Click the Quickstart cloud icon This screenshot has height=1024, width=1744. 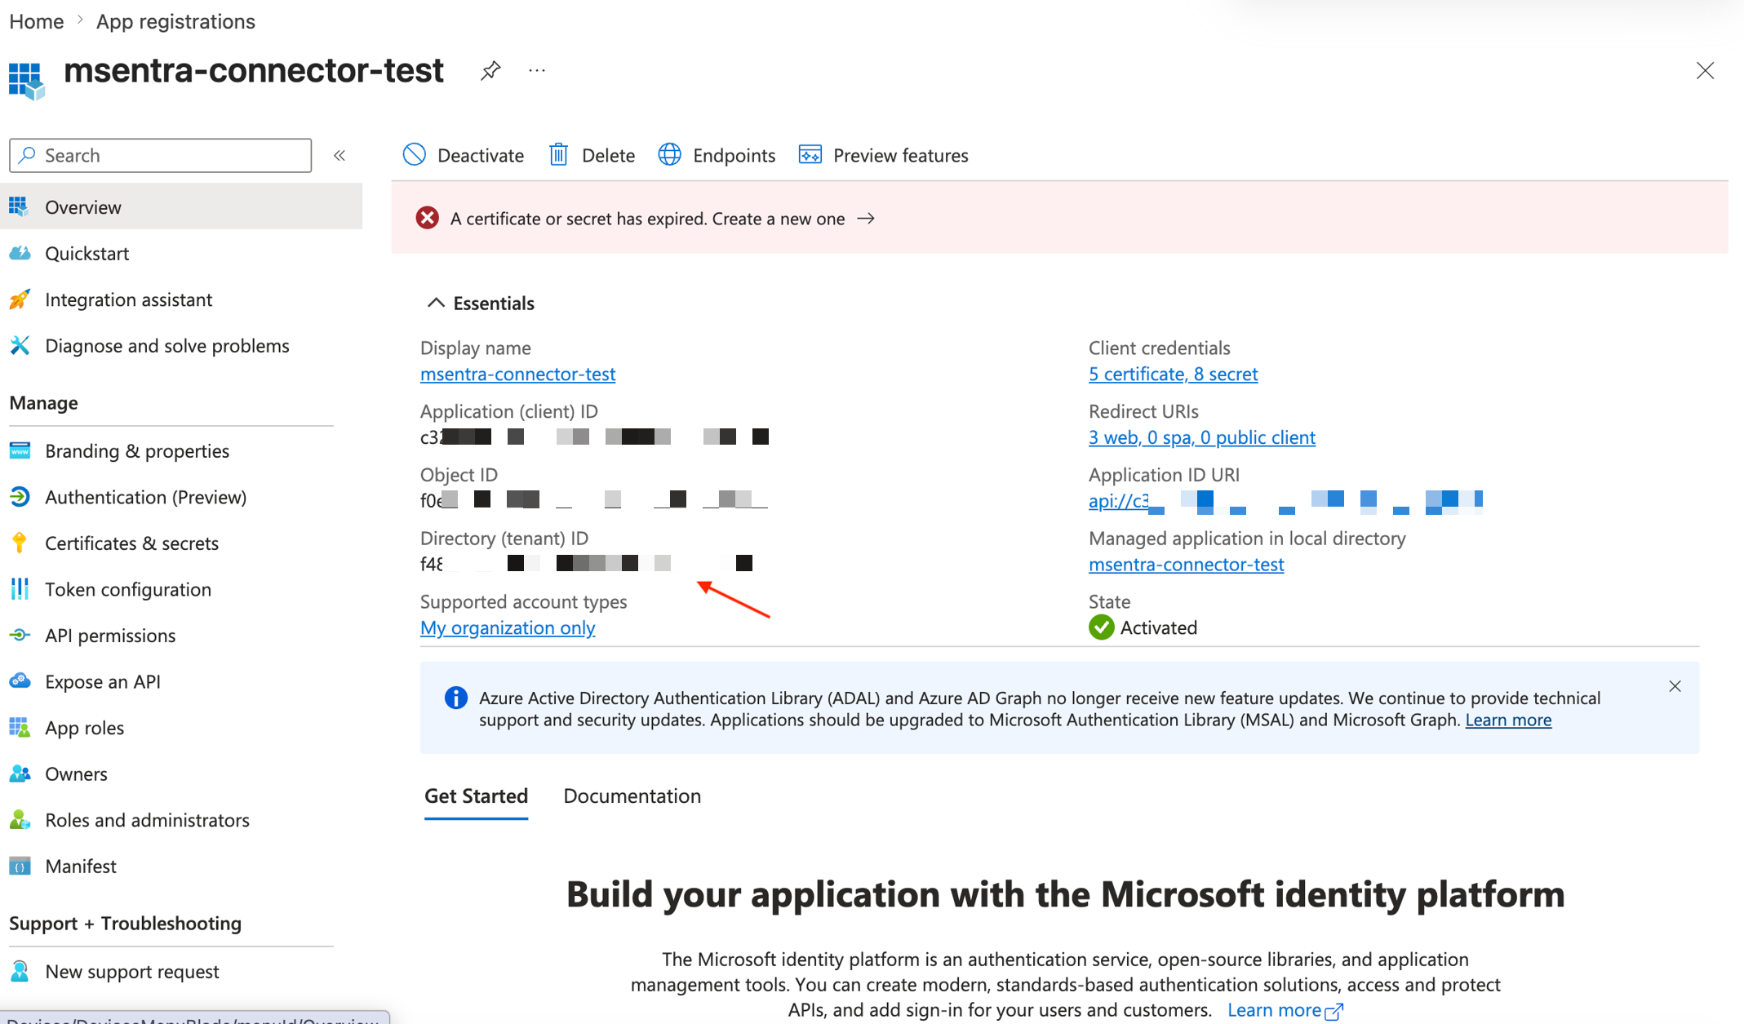20,253
